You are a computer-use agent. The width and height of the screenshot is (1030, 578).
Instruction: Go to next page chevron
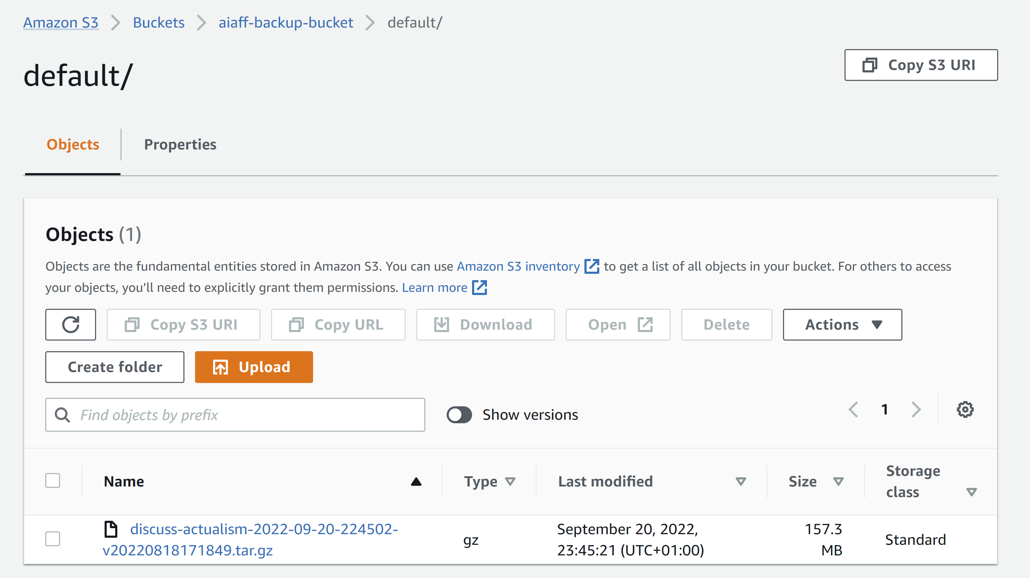[x=916, y=409]
